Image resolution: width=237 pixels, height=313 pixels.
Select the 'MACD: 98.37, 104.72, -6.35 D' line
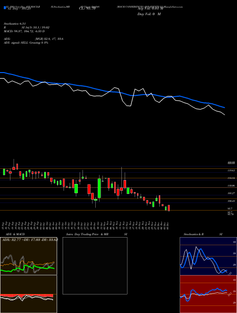tap(24, 31)
